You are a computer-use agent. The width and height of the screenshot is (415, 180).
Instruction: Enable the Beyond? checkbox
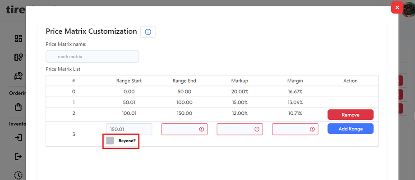110,140
